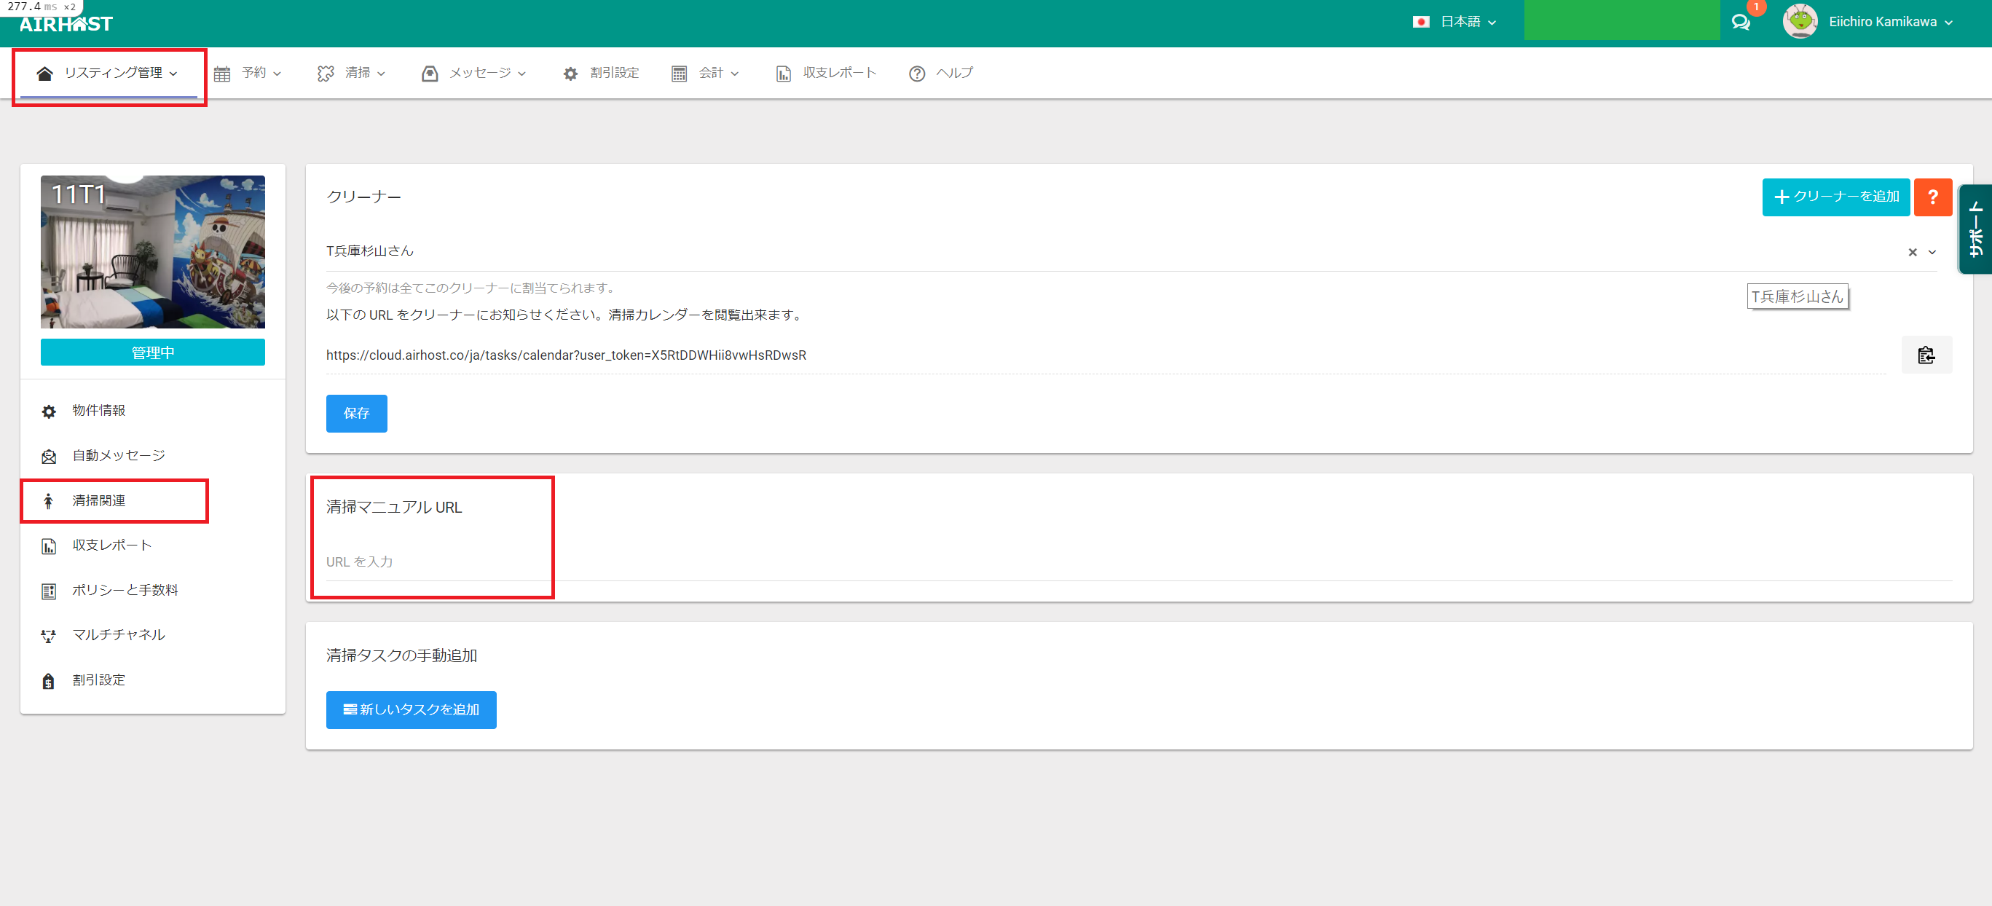Click the orange question mark help button
Image resolution: width=1992 pixels, height=906 pixels.
pos(1932,197)
